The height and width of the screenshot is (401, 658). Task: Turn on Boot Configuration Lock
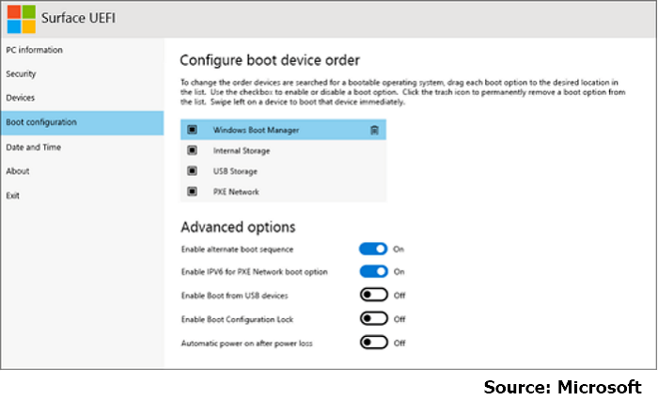pos(373,319)
